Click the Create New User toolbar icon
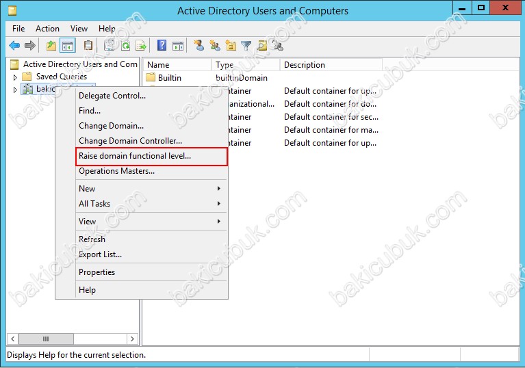525x368 pixels. [199, 46]
